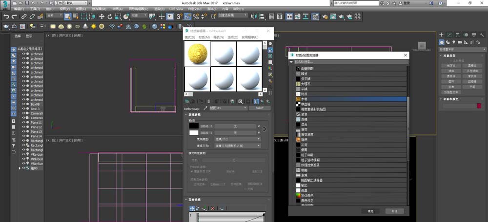Select the Move tool in toolbar
The height and width of the screenshot is (222, 488).
tap(102, 17)
